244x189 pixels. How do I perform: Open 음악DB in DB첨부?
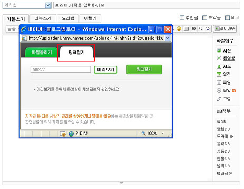[x=223, y=144]
